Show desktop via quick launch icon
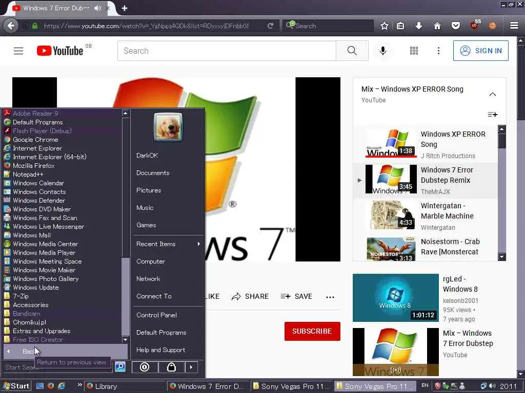This screenshot has height=393, width=525. [40, 386]
